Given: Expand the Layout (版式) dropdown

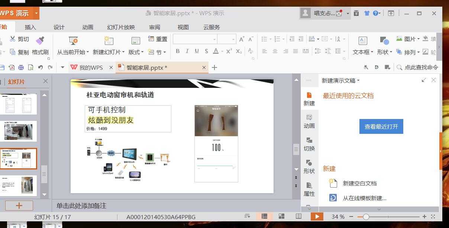Looking at the screenshot, I should tap(136, 52).
